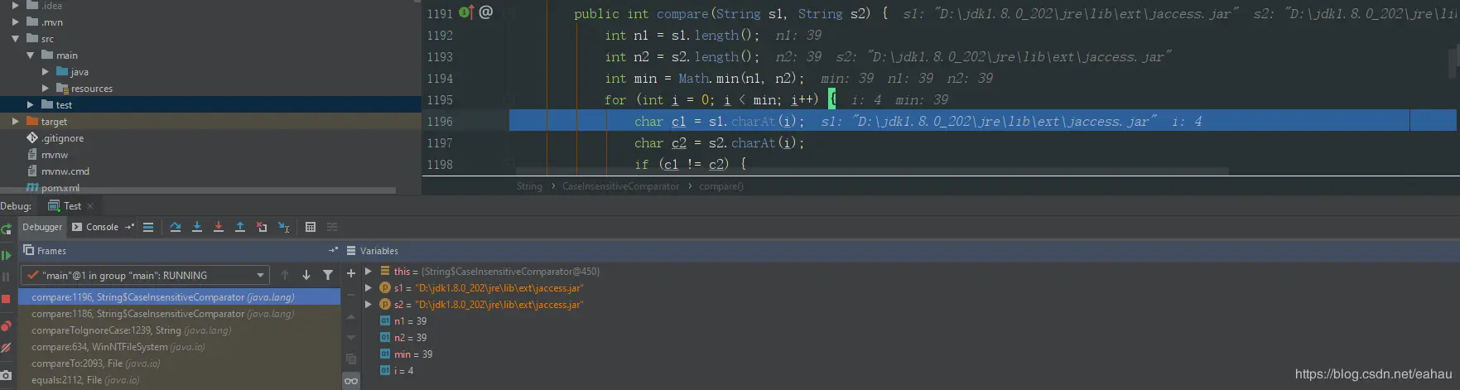Select next frame down-arrow
1460x390 pixels.
[x=306, y=275]
